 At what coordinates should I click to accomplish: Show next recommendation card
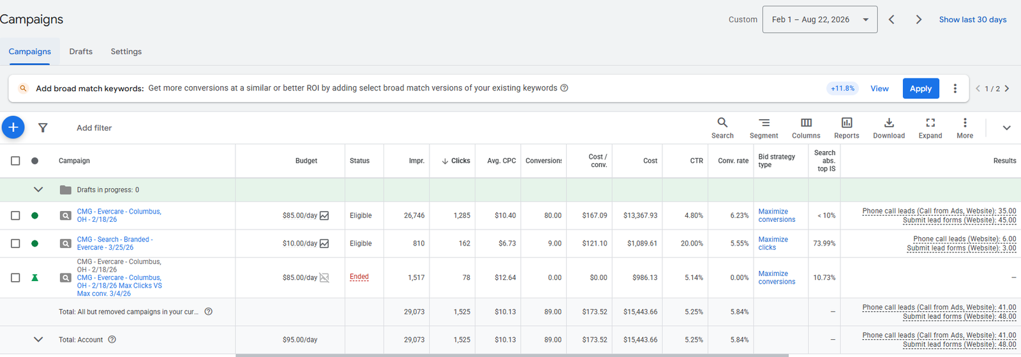(1007, 89)
